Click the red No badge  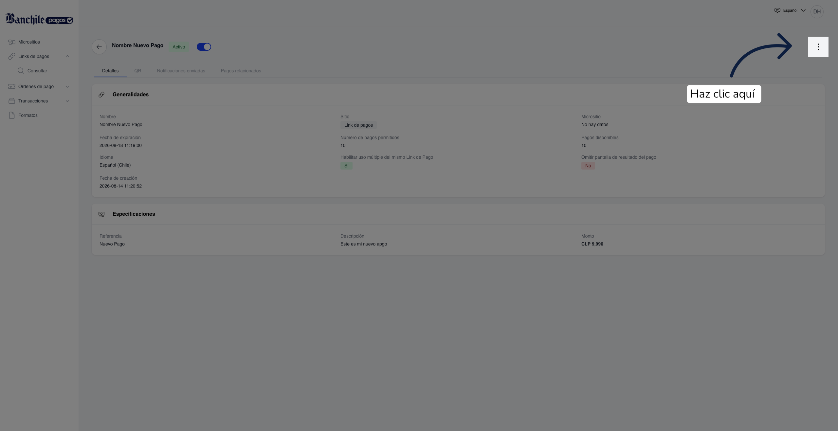588,166
